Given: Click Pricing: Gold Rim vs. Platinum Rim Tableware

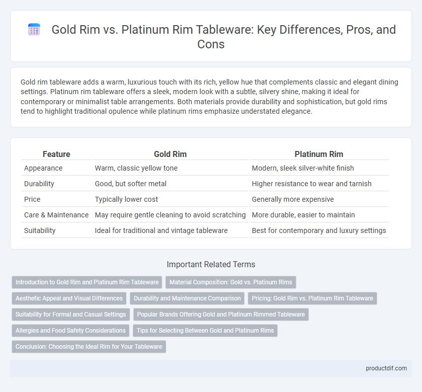Looking at the screenshot, I should (x=312, y=298).
